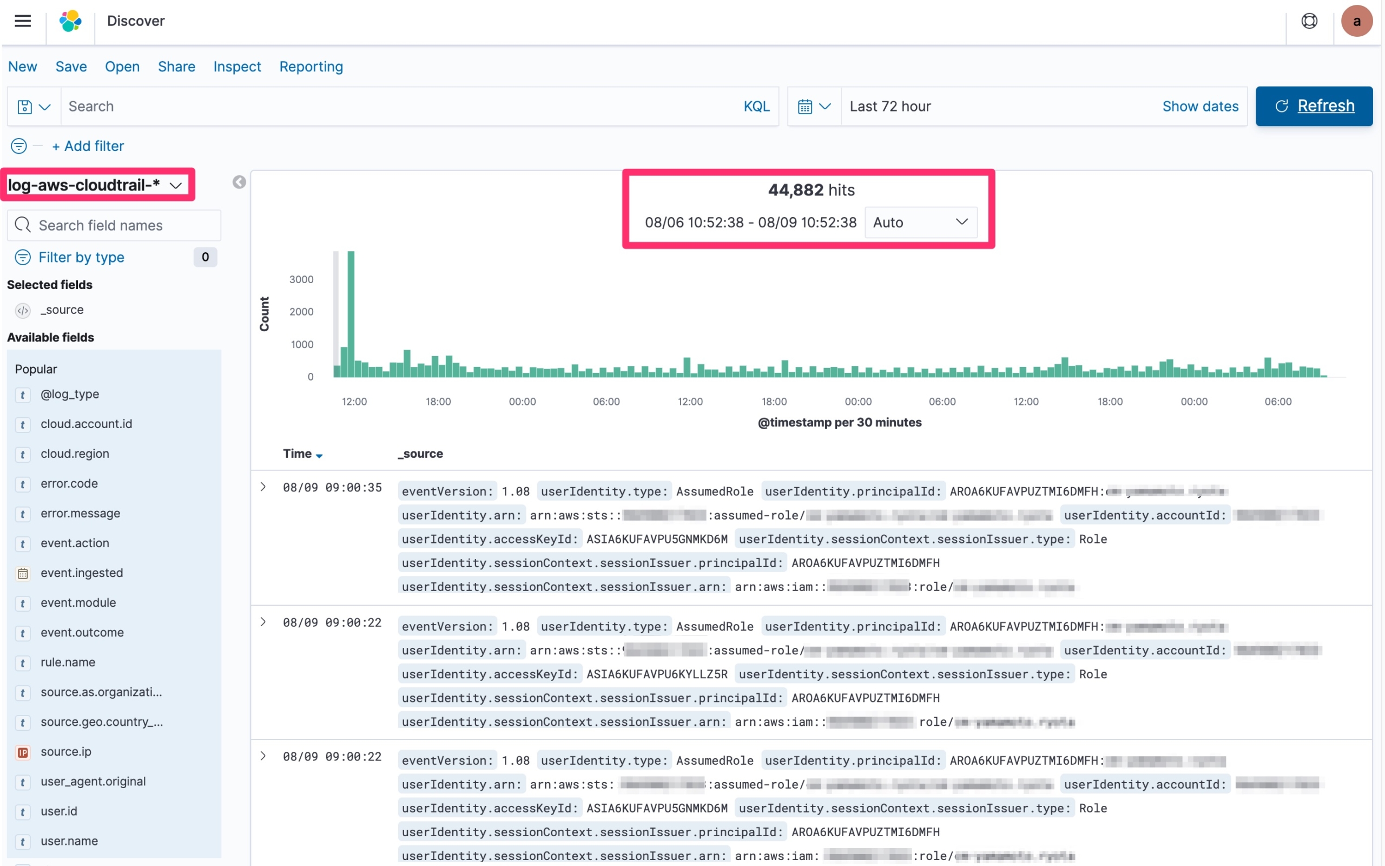Click Inspect in the top menu
The height and width of the screenshot is (866, 1385).
click(237, 67)
